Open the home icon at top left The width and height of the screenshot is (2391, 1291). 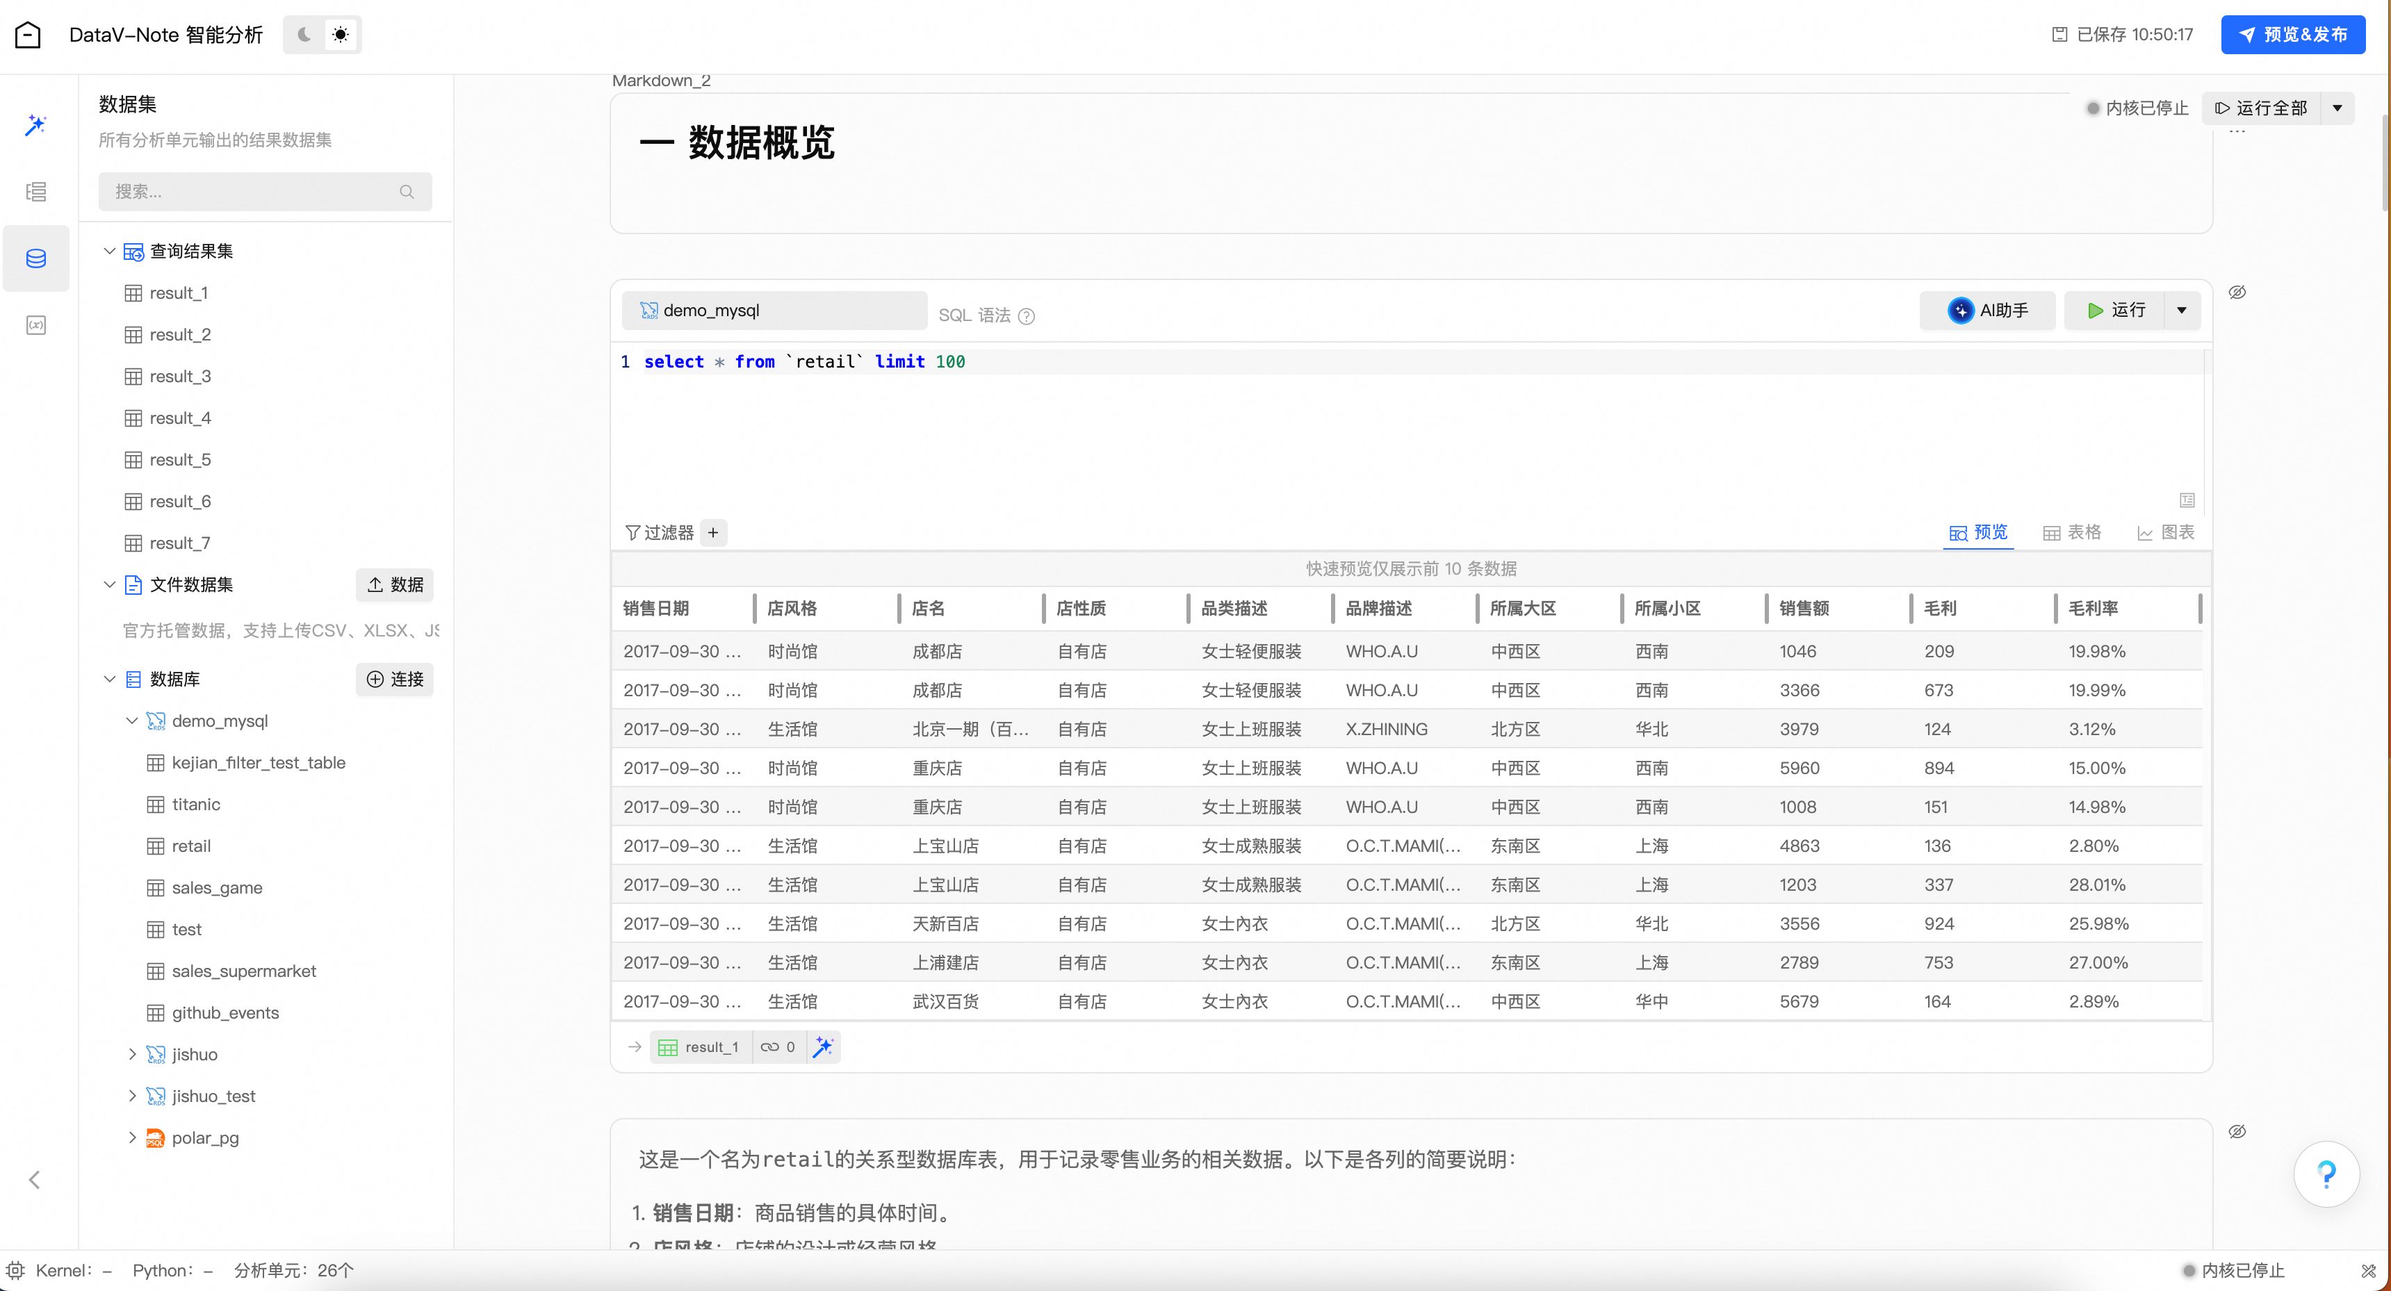(x=28, y=35)
